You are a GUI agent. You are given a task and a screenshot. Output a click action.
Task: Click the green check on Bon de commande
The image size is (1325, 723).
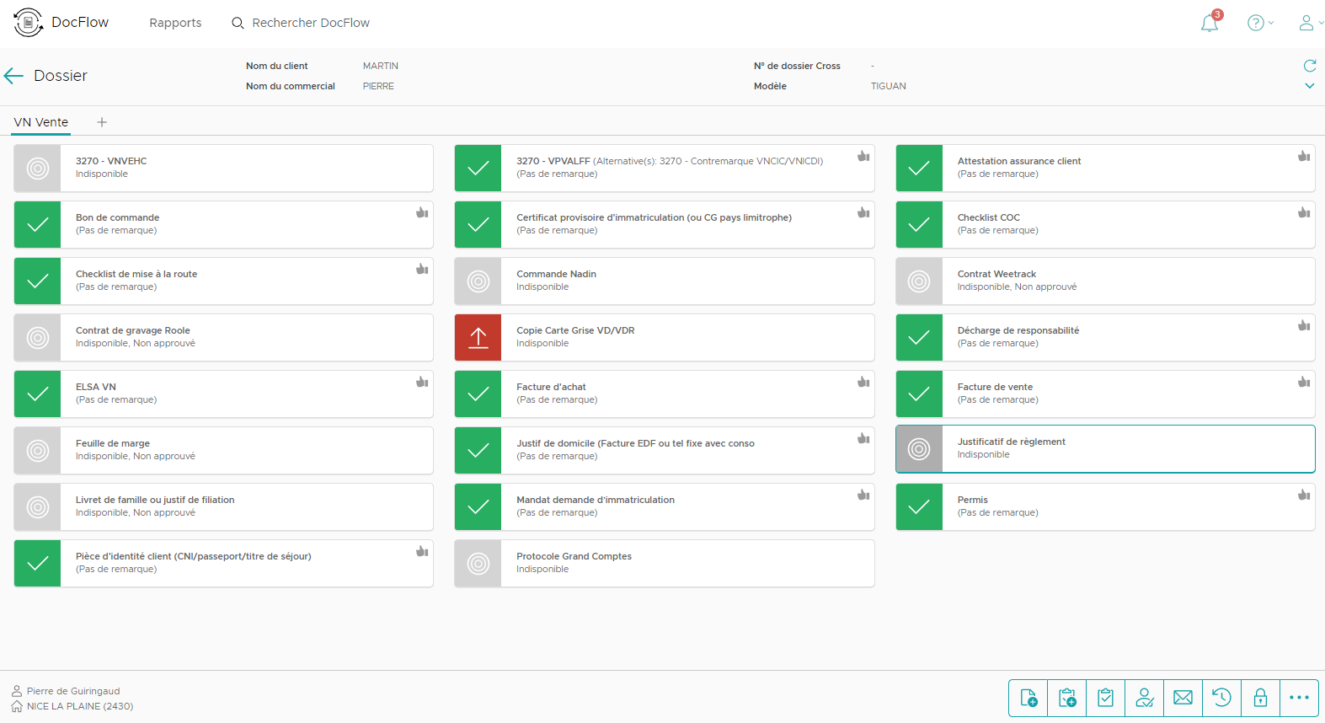click(x=37, y=225)
